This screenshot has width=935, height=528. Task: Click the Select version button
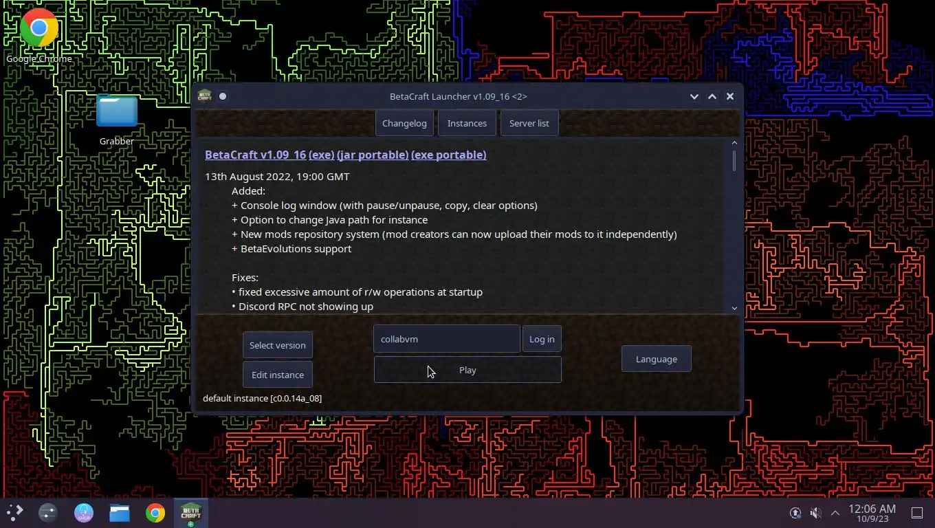pos(277,345)
